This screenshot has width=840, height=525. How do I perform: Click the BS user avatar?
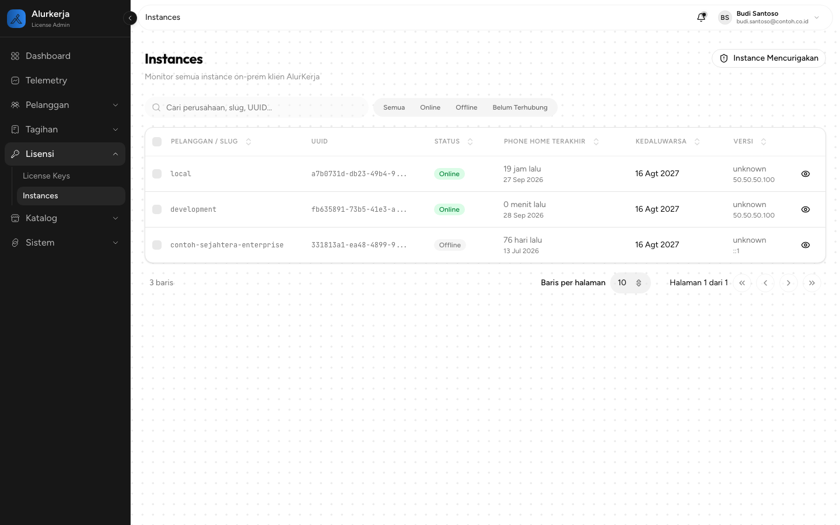pos(724,17)
